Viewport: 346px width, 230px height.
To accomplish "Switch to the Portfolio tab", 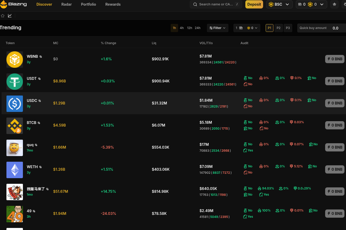I will coord(88,4).
